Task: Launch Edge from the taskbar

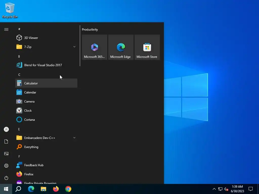Action: click(x=31, y=189)
